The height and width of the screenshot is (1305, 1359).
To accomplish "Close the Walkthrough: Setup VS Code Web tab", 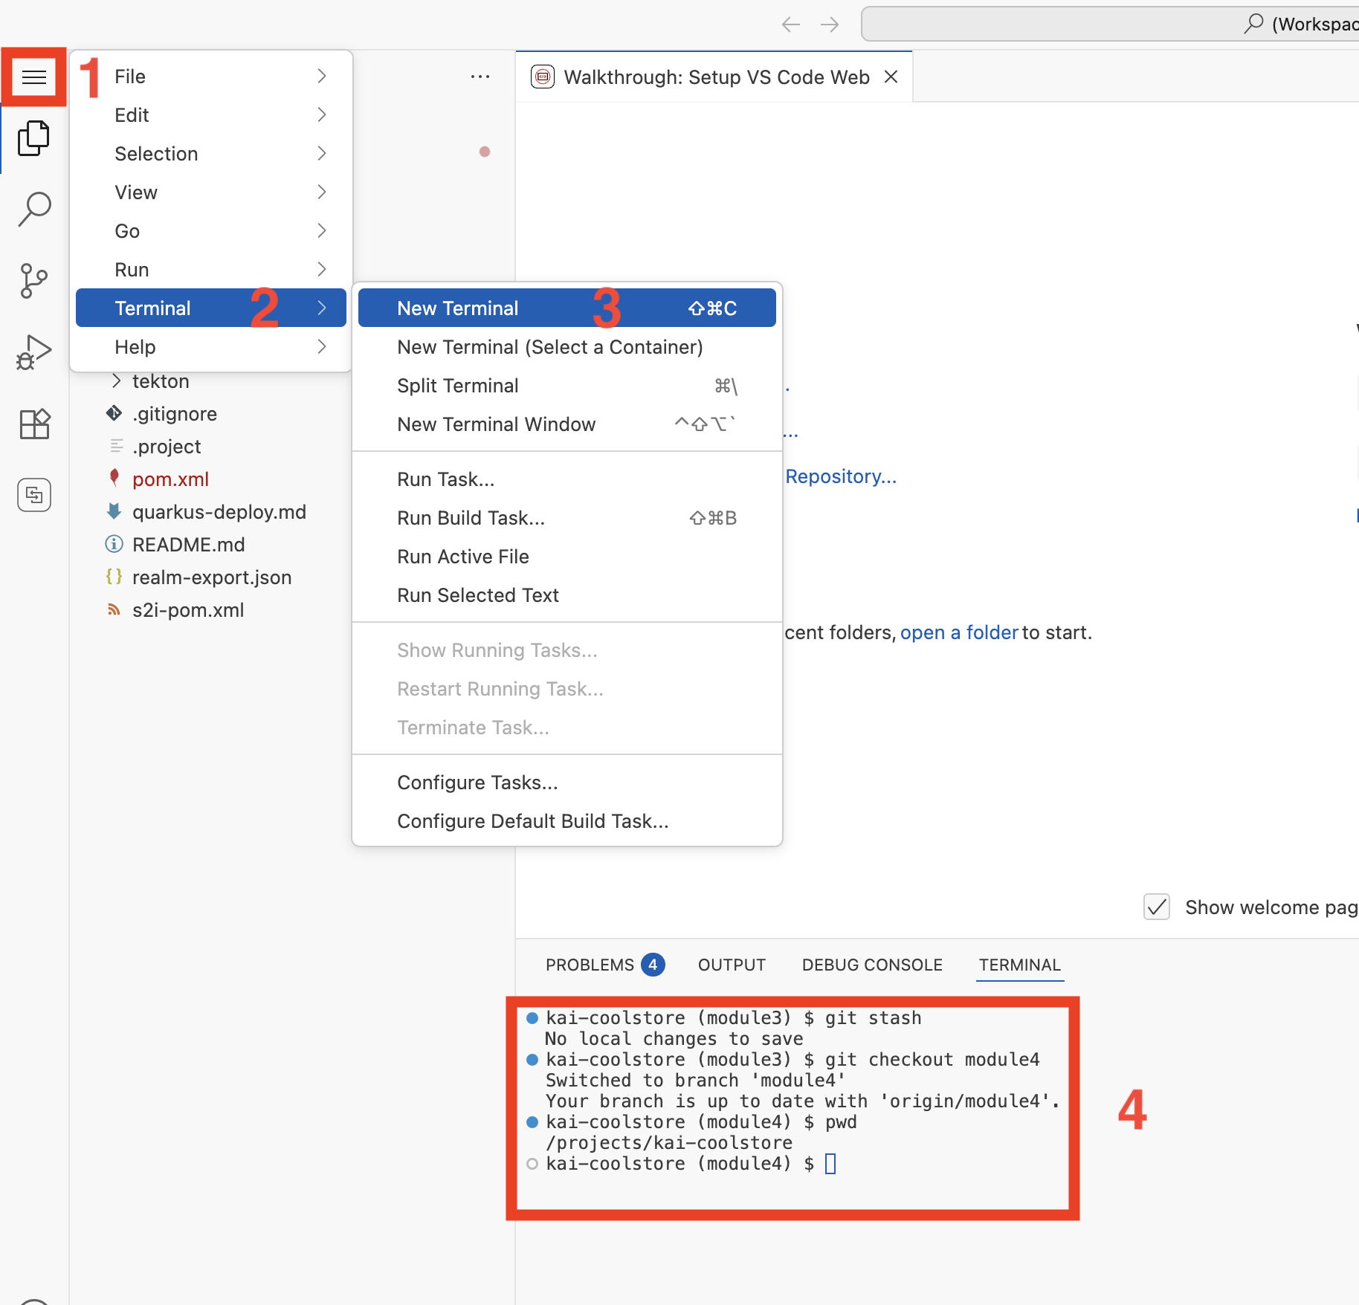I will point(891,77).
